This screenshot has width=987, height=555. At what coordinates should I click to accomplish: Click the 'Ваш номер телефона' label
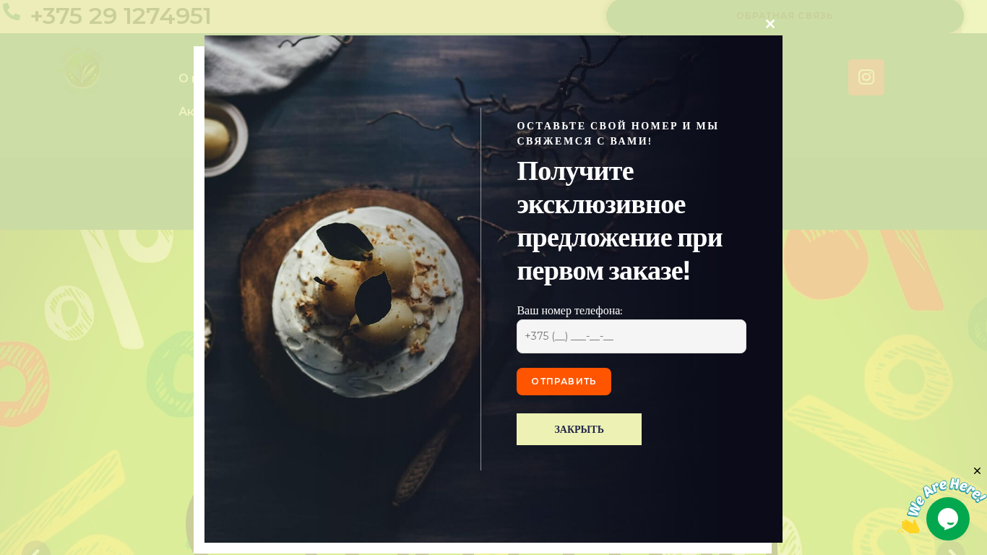click(x=569, y=311)
